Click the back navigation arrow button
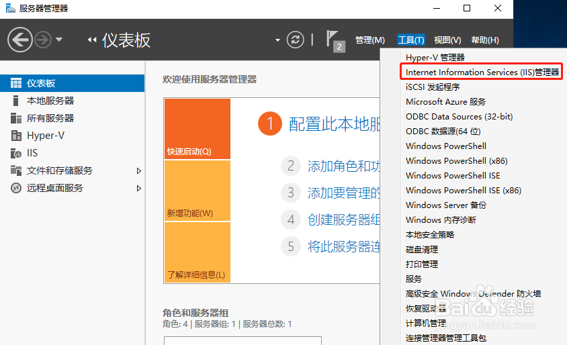The image size is (567, 345). click(20, 40)
